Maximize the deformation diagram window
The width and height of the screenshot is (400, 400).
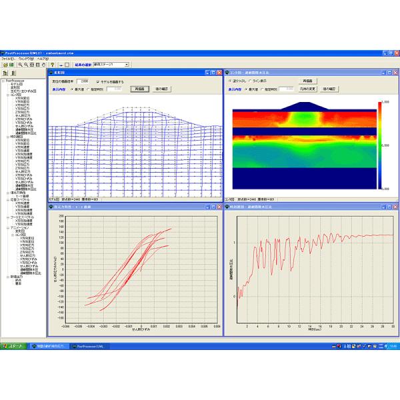click(213, 73)
